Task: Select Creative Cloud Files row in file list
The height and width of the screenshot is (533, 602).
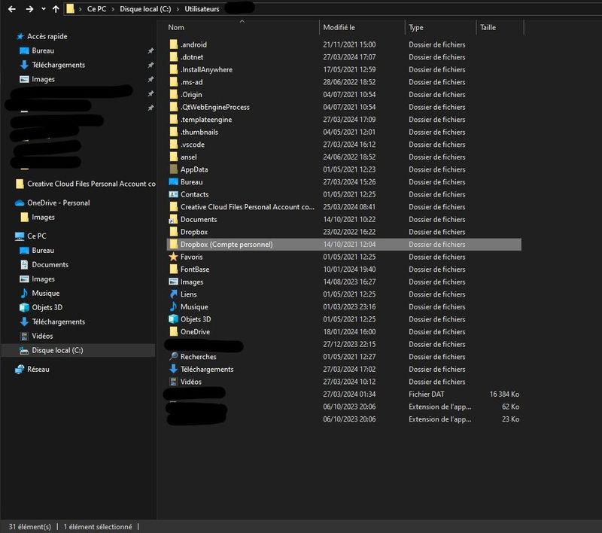Action: tap(344, 207)
